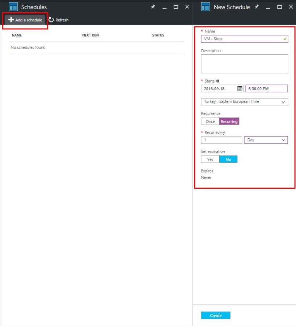
Task: Click the start time field 6:30:00 PM
Action: tap(266, 89)
